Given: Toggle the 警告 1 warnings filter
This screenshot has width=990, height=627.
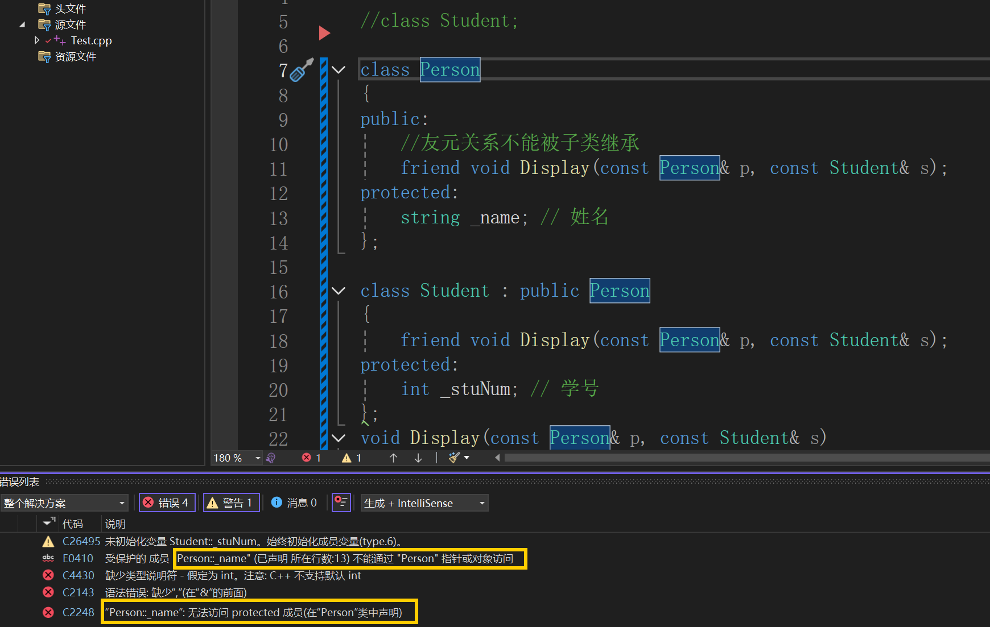Looking at the screenshot, I should pos(232,503).
